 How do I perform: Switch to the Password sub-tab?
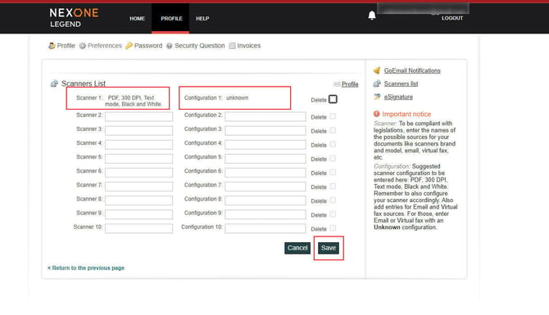[x=148, y=46]
